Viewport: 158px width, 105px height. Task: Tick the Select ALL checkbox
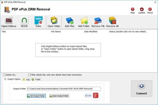[x=4, y=75]
